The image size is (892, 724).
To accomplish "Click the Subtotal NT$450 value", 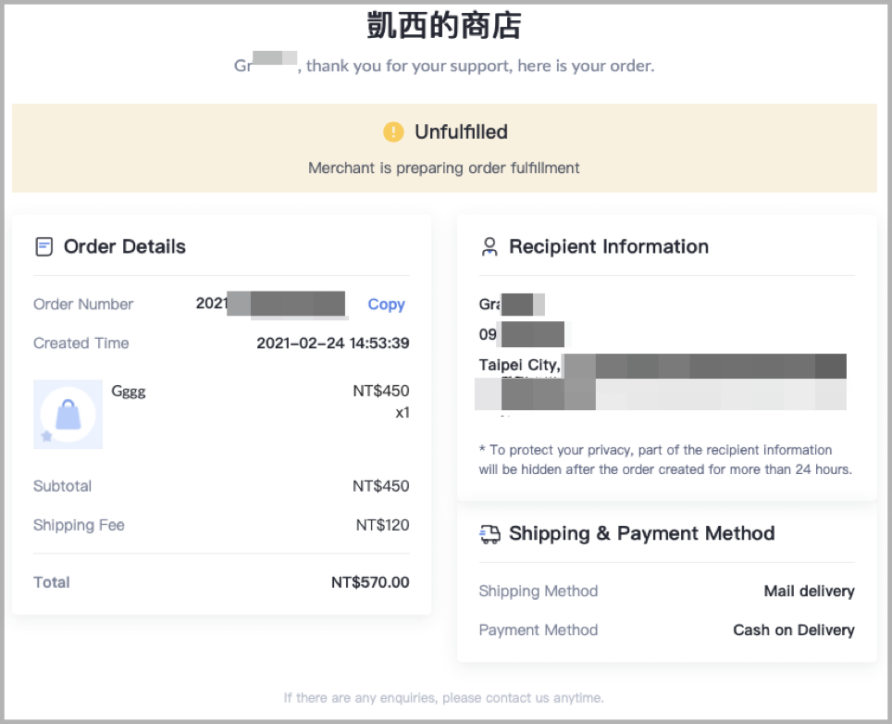I will 381,486.
